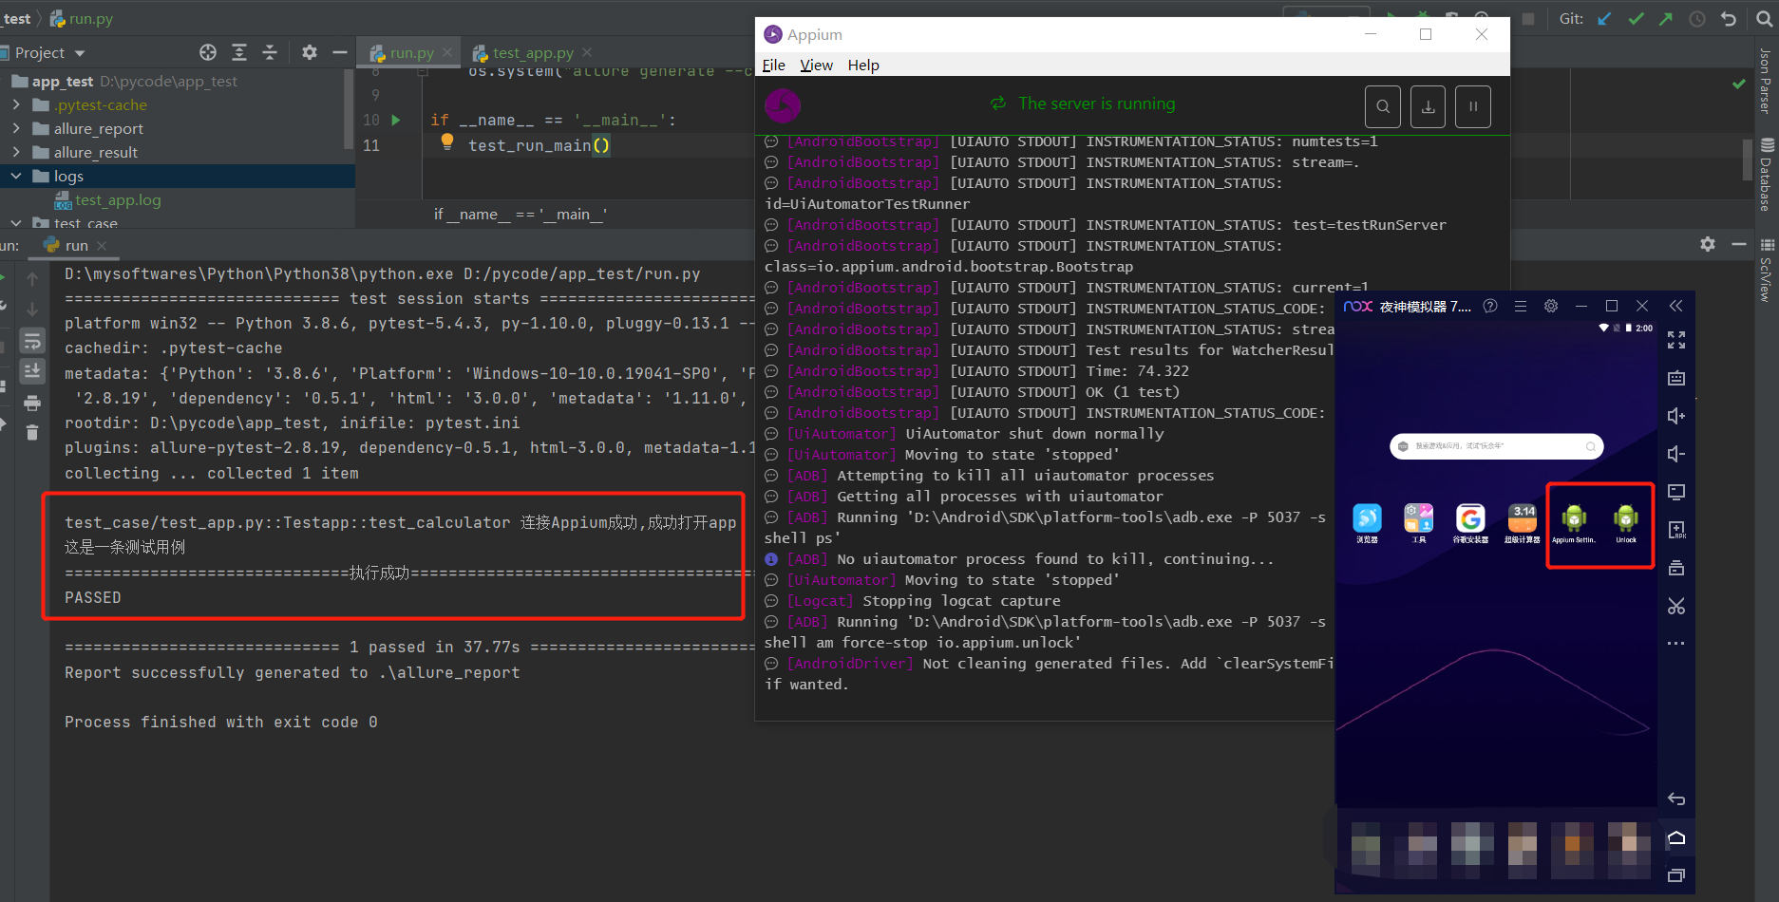Click Nox scissors screenshot icon
The width and height of the screenshot is (1779, 902).
tap(1676, 606)
